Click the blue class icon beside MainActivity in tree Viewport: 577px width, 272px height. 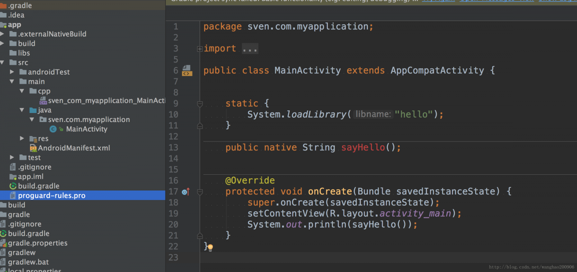(x=53, y=129)
